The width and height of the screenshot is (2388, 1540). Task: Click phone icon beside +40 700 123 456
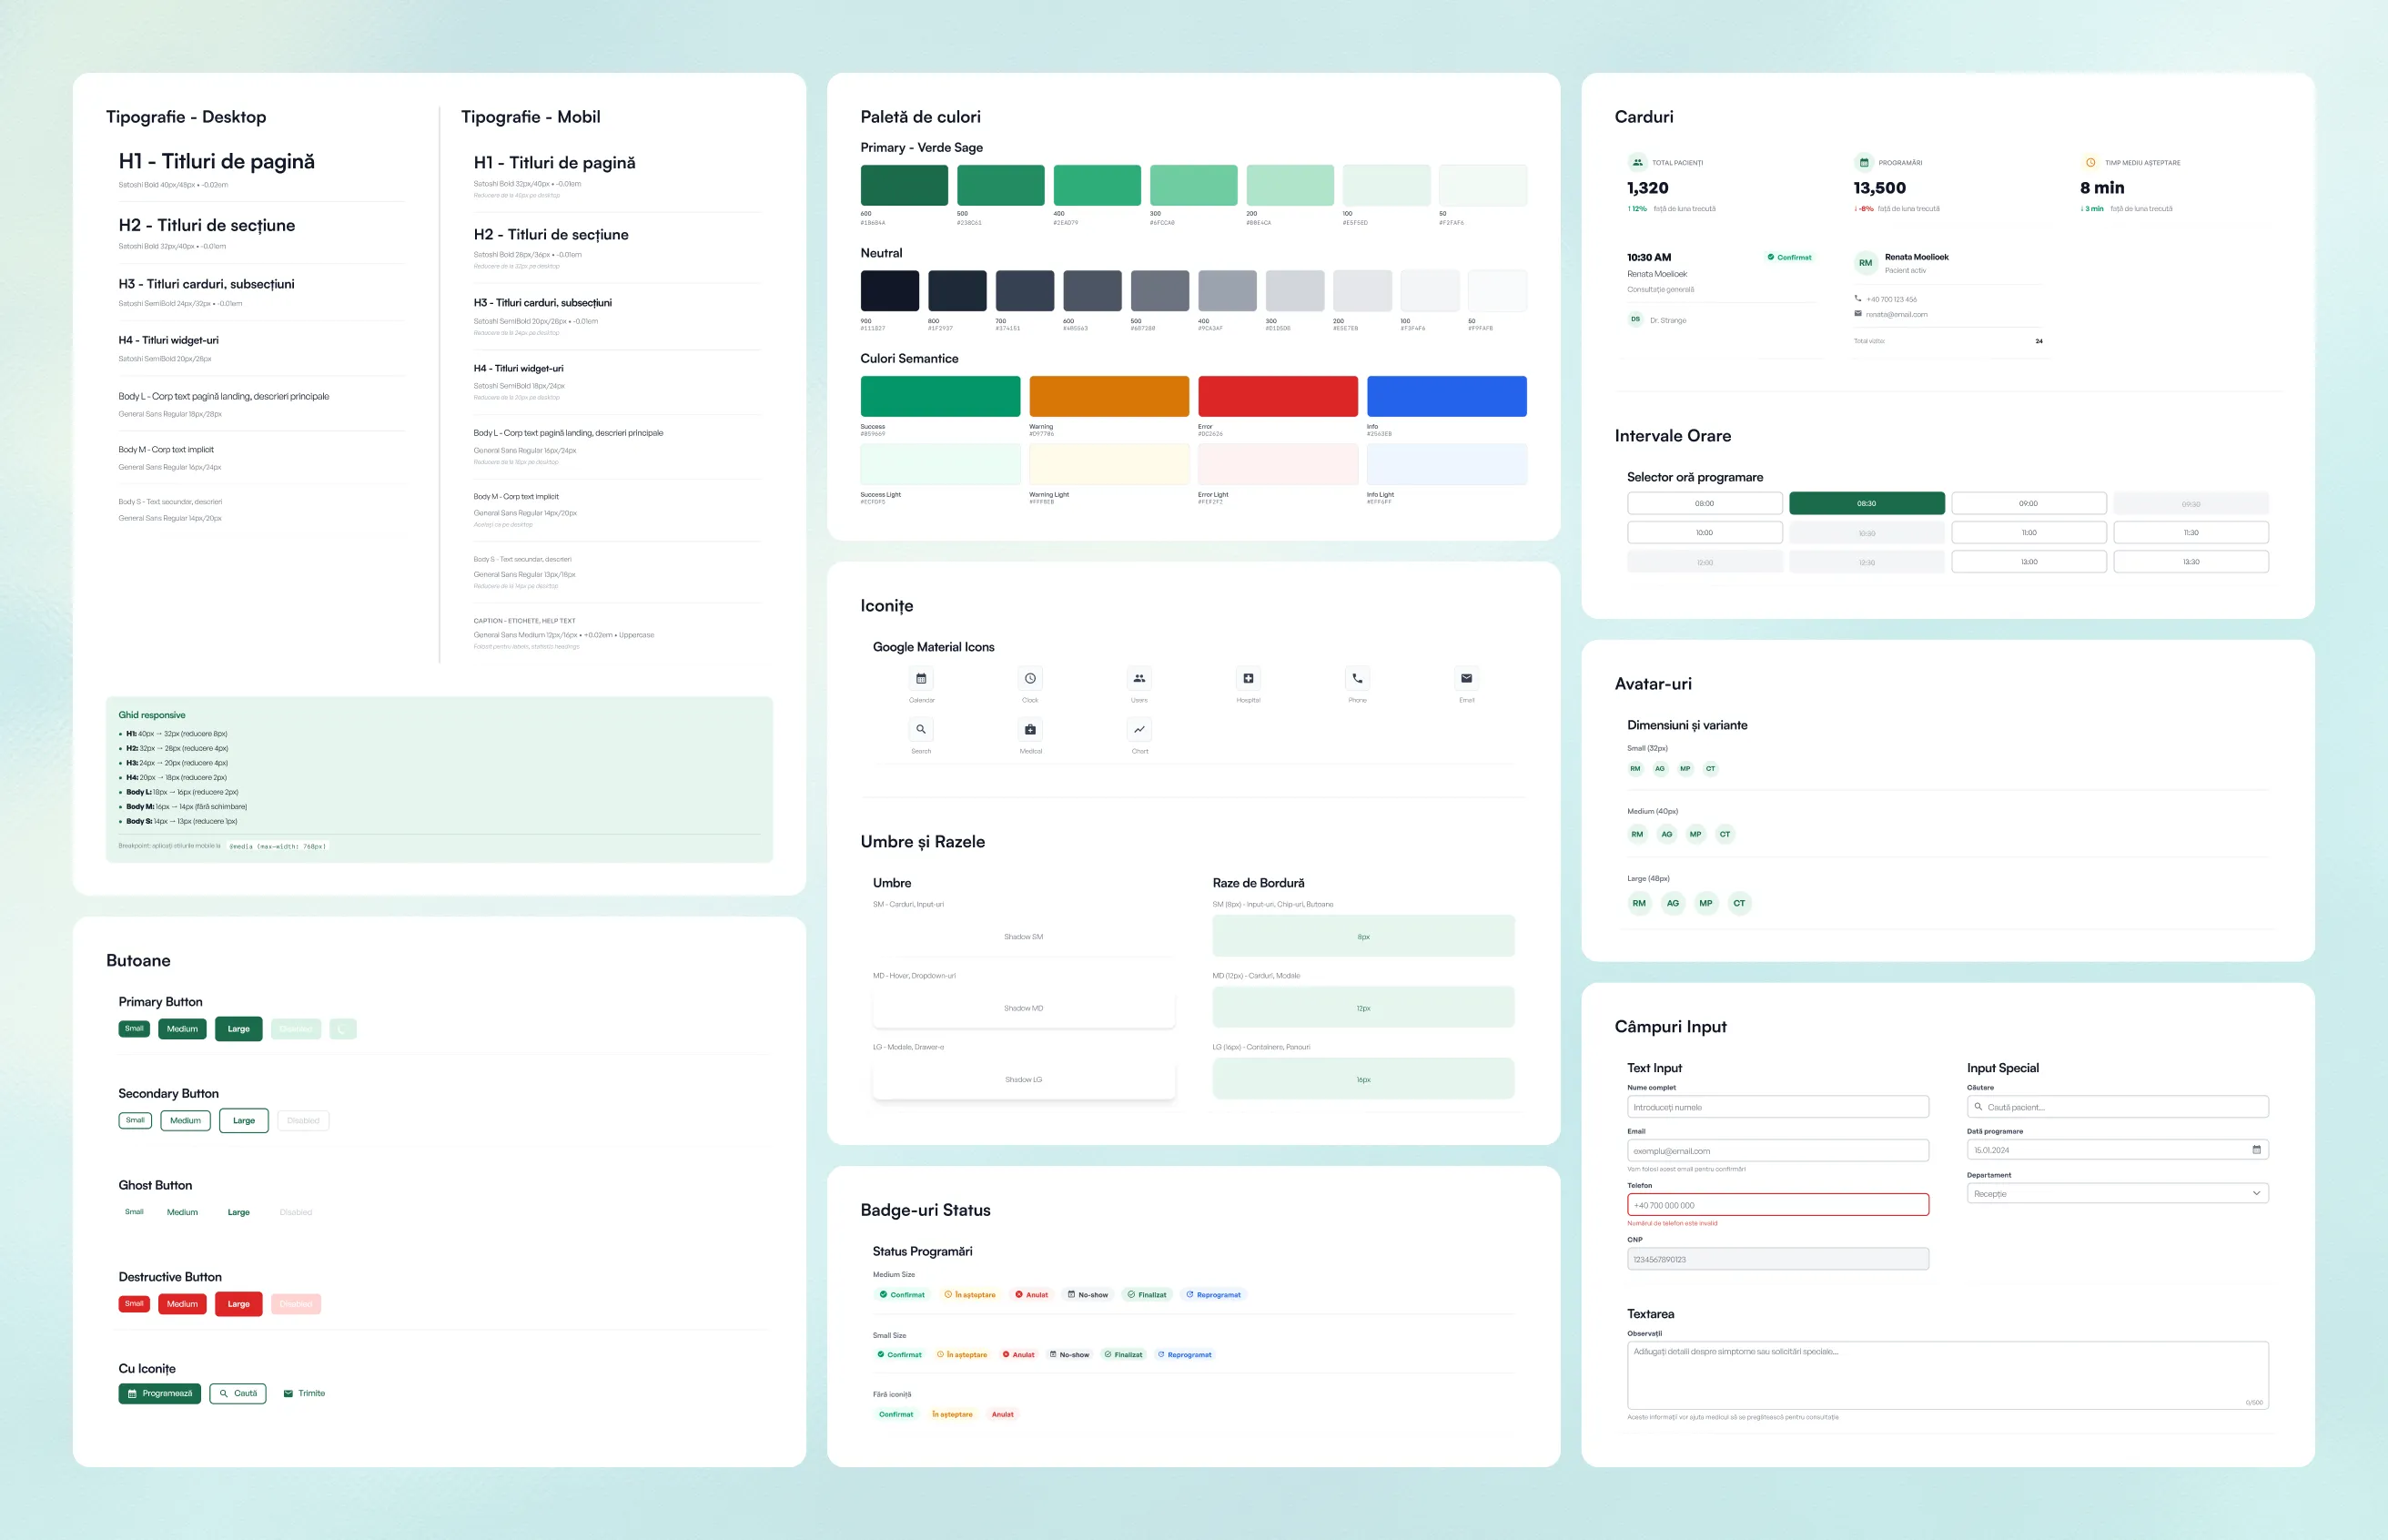point(1858,298)
